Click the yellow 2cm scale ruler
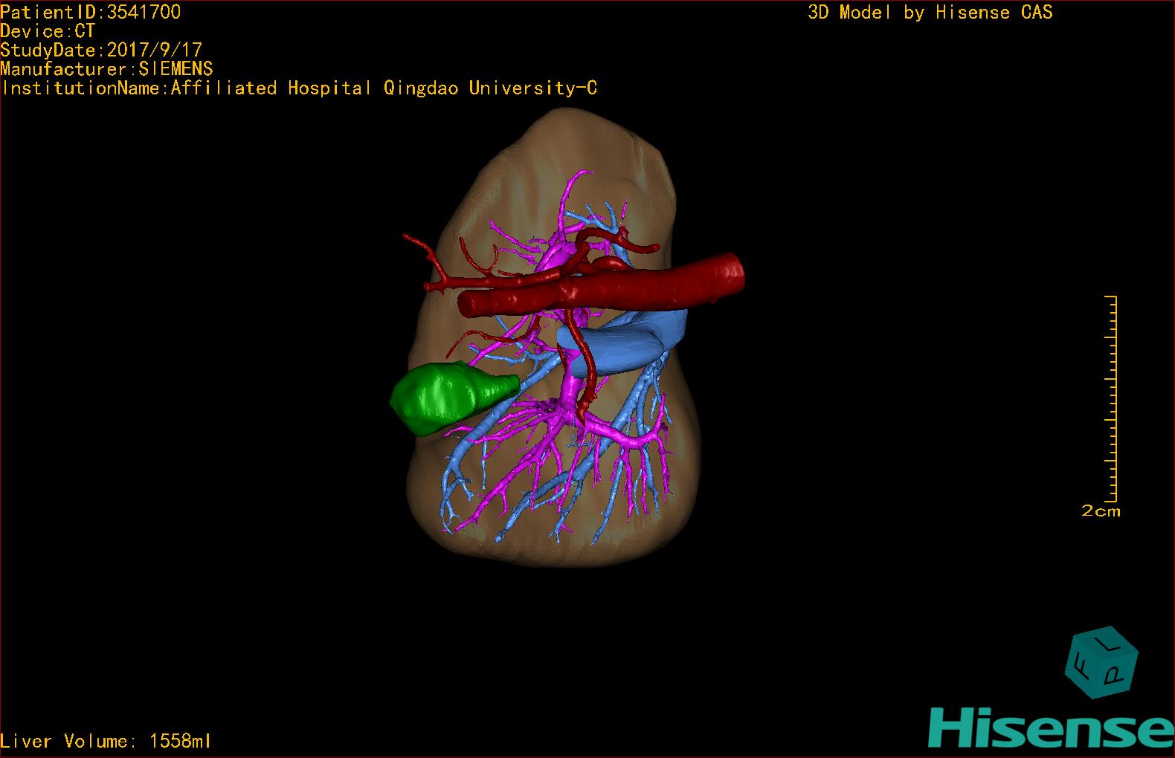The width and height of the screenshot is (1175, 758). click(1111, 398)
